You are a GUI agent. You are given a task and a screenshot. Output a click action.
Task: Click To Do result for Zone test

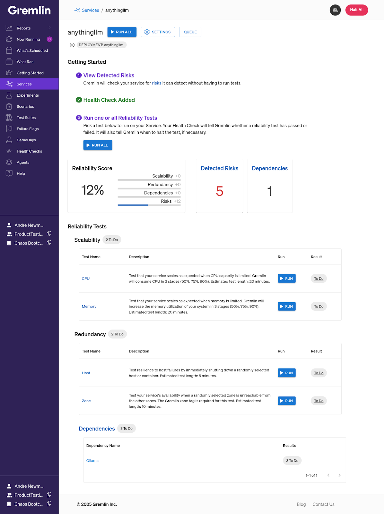tap(319, 401)
